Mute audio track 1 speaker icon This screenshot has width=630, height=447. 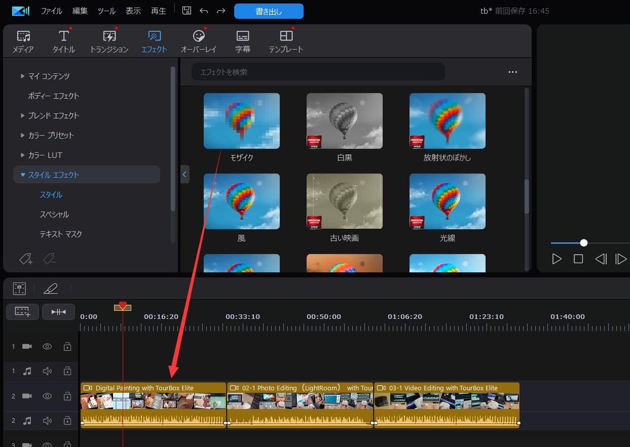(x=47, y=371)
